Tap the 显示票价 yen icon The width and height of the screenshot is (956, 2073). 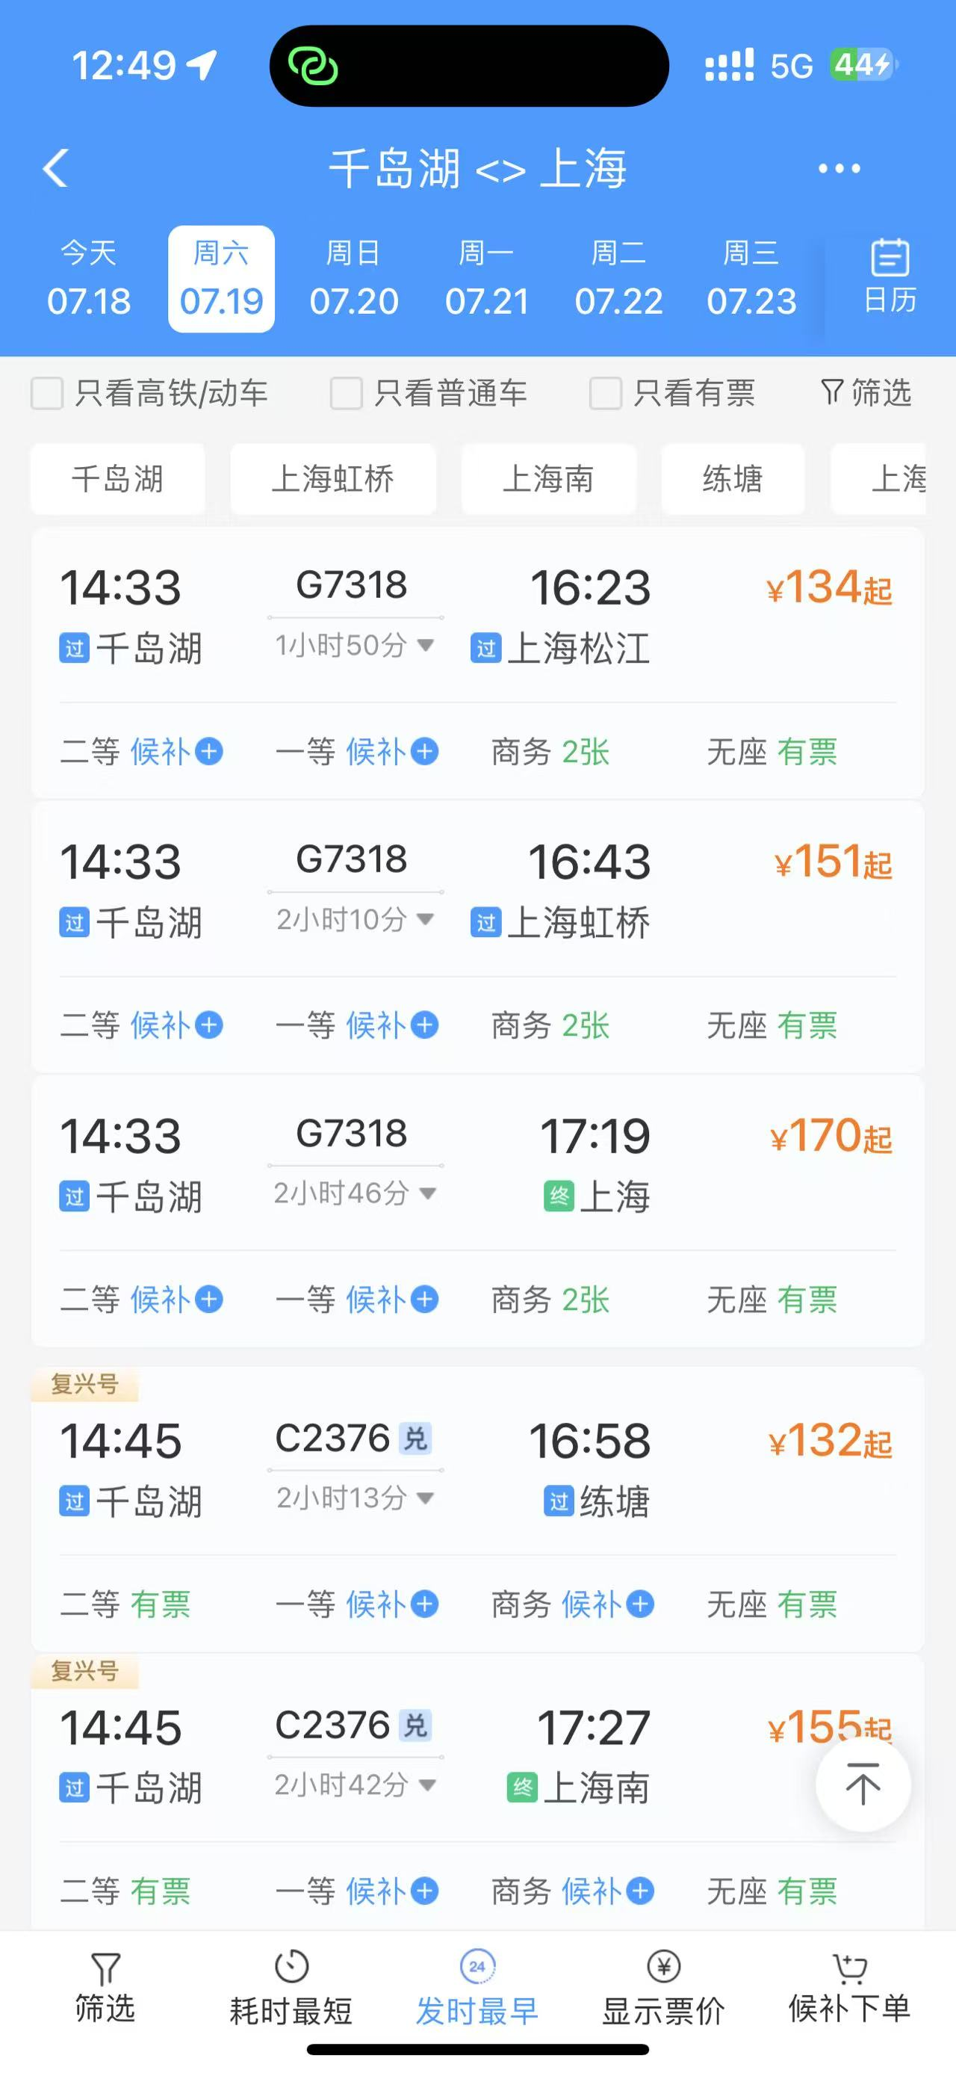(x=663, y=1967)
